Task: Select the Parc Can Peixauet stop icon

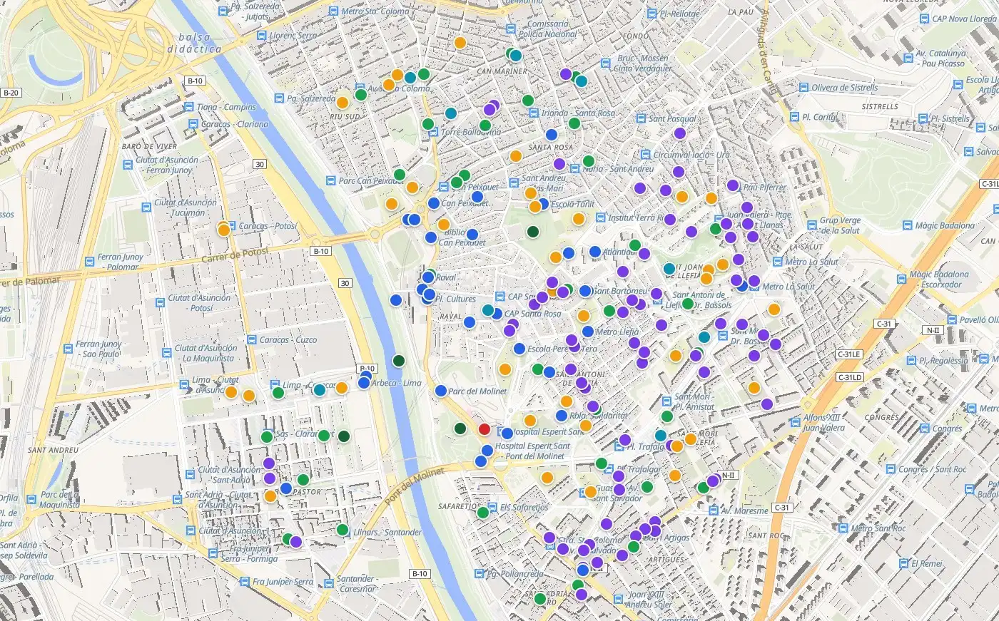Action: pos(330,181)
